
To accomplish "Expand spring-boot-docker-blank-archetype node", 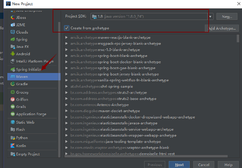I will click(x=66, y=62).
